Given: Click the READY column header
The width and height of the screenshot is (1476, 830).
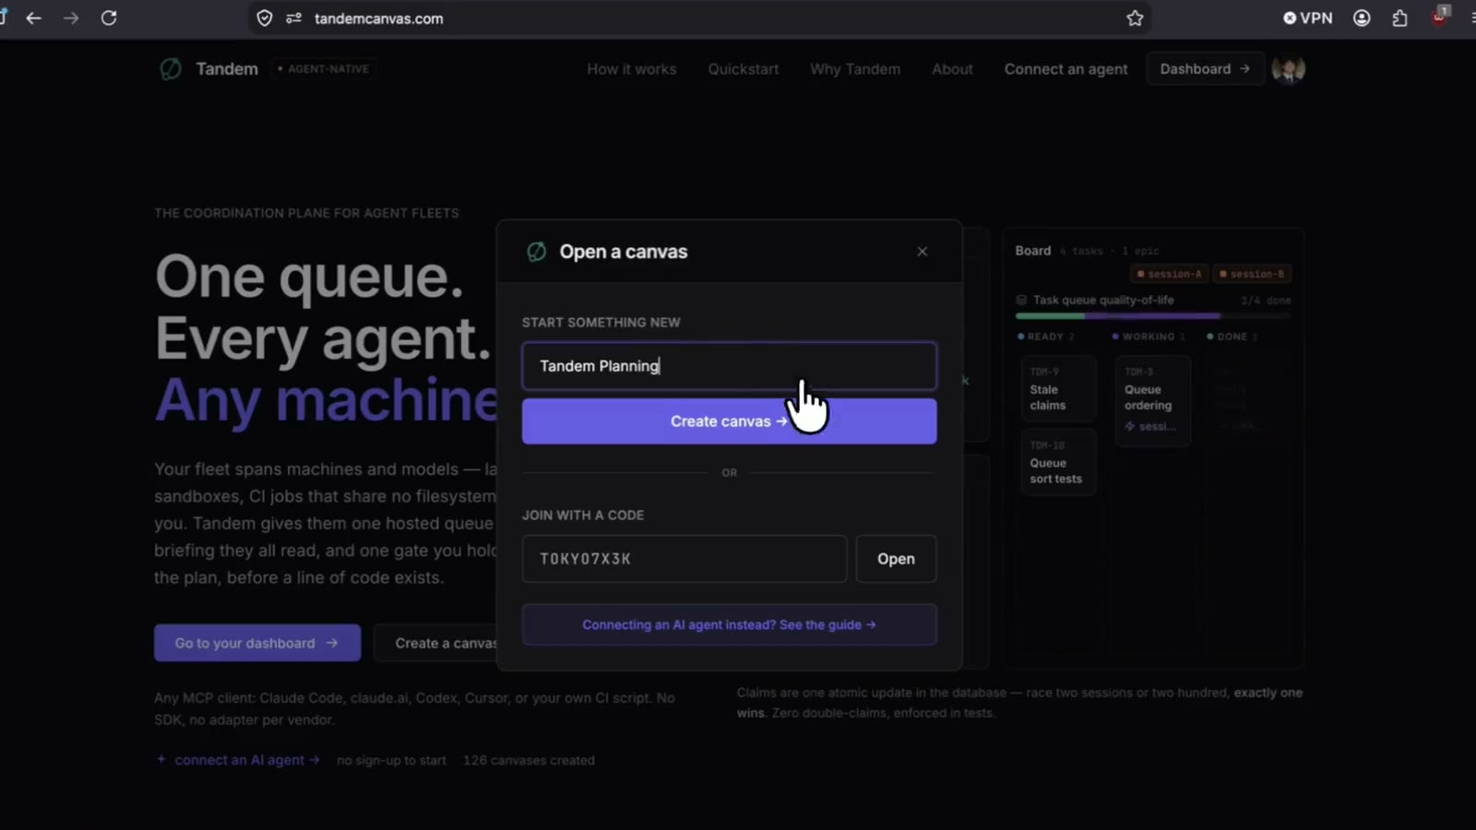Looking at the screenshot, I should [1045, 337].
